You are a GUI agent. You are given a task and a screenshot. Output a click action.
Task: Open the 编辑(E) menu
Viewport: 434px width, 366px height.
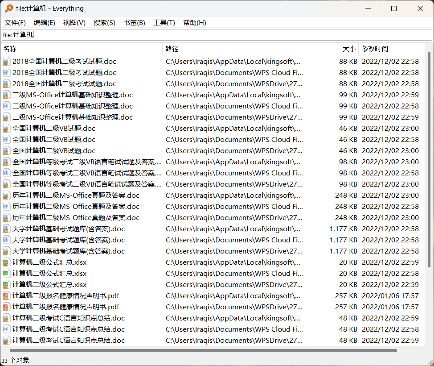click(x=44, y=23)
